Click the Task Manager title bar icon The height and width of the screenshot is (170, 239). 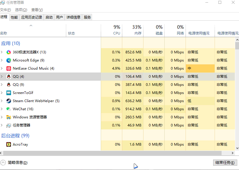click(3, 3)
